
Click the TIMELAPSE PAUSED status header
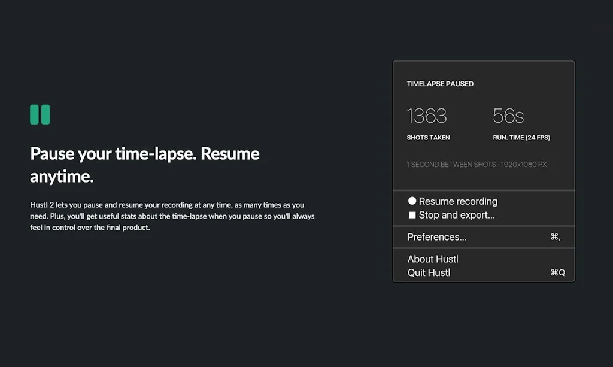click(440, 84)
